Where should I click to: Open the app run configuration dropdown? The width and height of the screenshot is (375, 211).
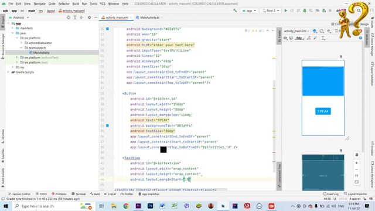(x=249, y=11)
